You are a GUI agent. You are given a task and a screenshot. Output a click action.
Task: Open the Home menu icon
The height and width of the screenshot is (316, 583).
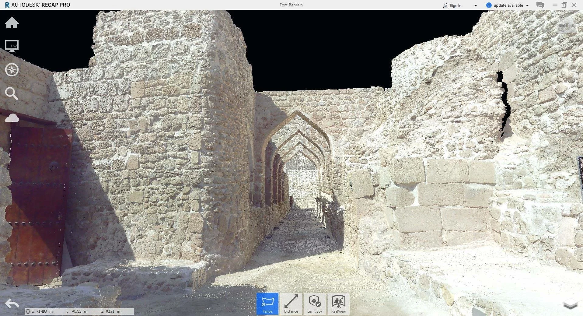(12, 23)
